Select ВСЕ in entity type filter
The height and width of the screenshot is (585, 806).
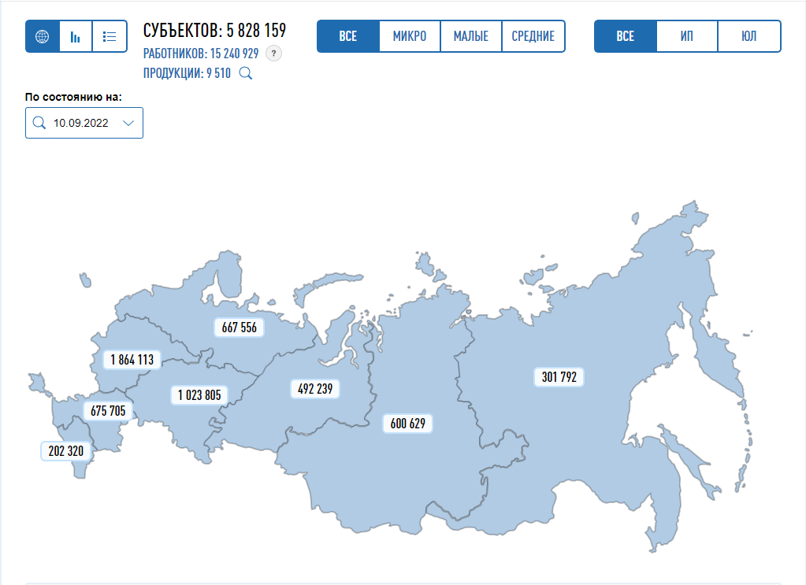(626, 36)
